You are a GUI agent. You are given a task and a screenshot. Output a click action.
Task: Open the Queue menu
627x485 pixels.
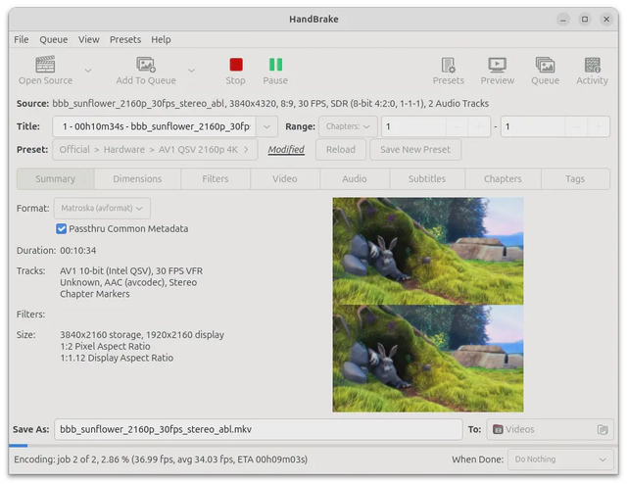53,39
